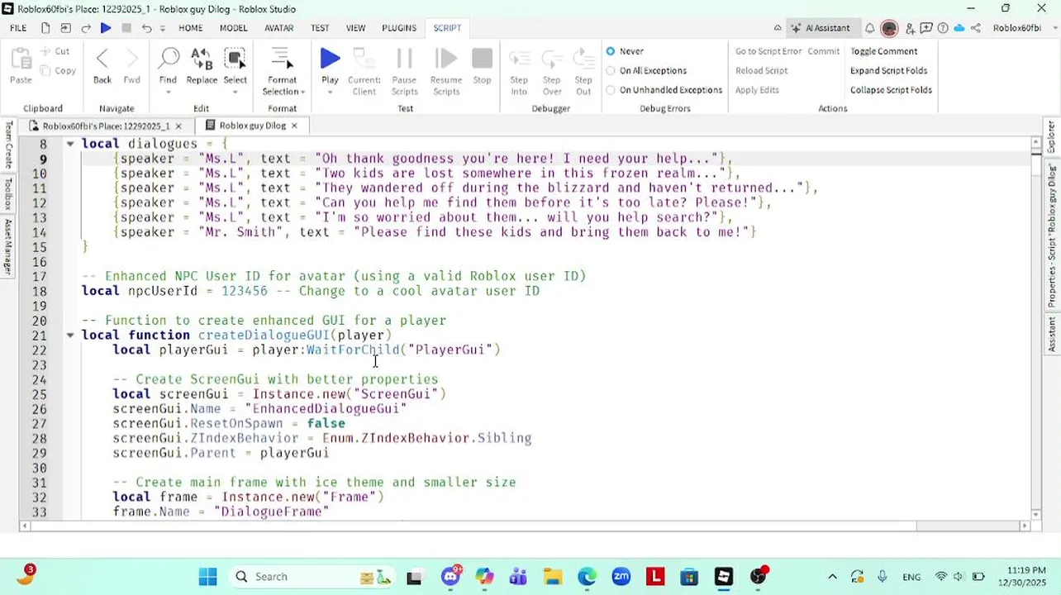This screenshot has height=595, width=1061.
Task: Click the Select tool icon
Action: 236,58
